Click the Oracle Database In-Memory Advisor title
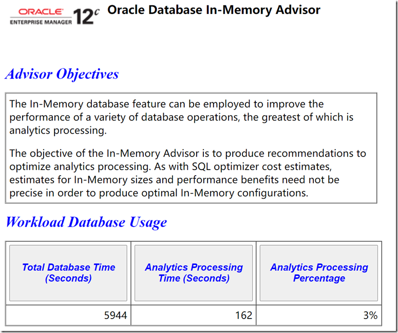This screenshot has height=333, width=398. pos(214,10)
